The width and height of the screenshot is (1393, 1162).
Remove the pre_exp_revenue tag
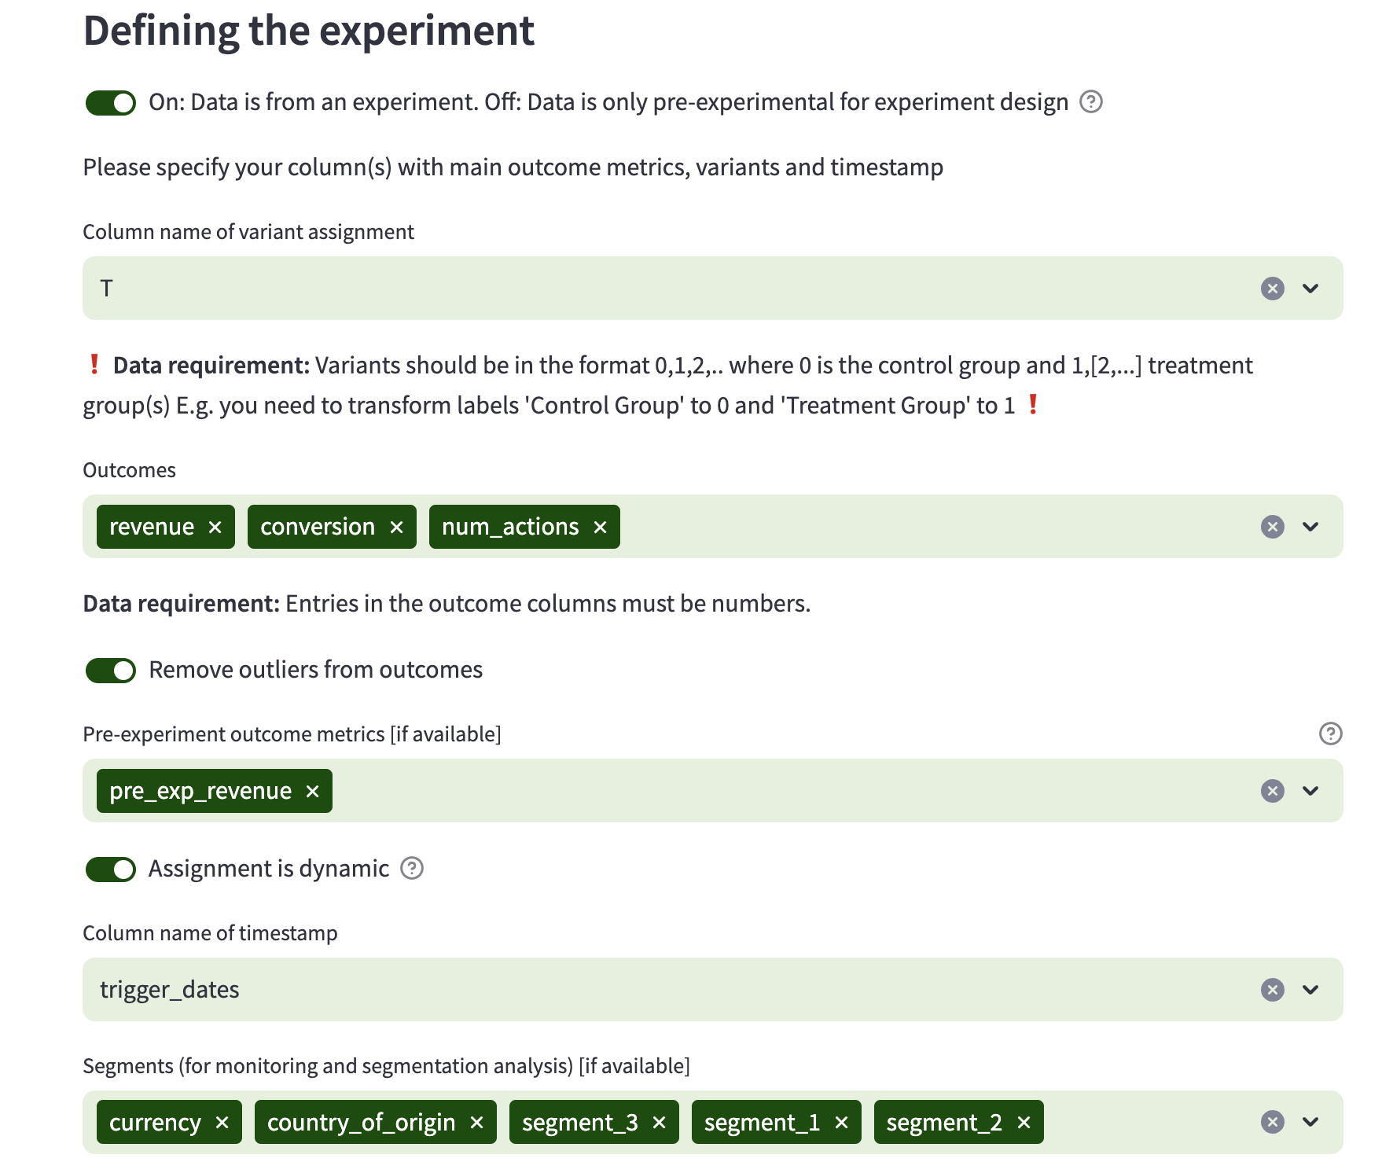pyautogui.click(x=312, y=791)
